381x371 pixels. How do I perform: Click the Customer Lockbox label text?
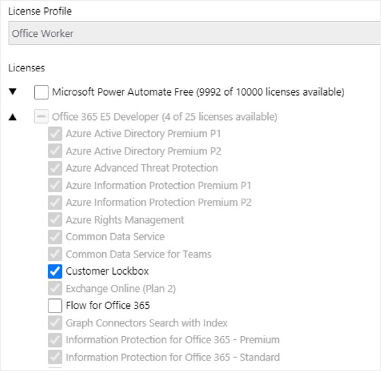(107, 271)
